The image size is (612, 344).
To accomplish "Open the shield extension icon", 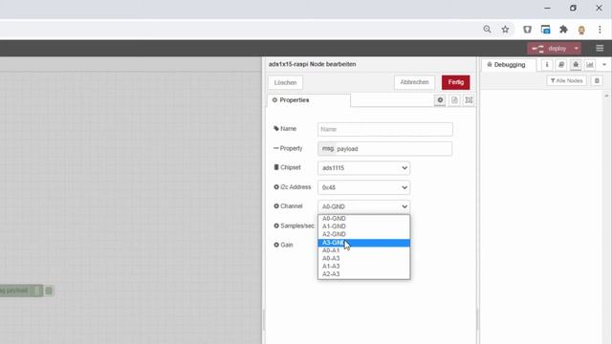I will click(x=527, y=30).
